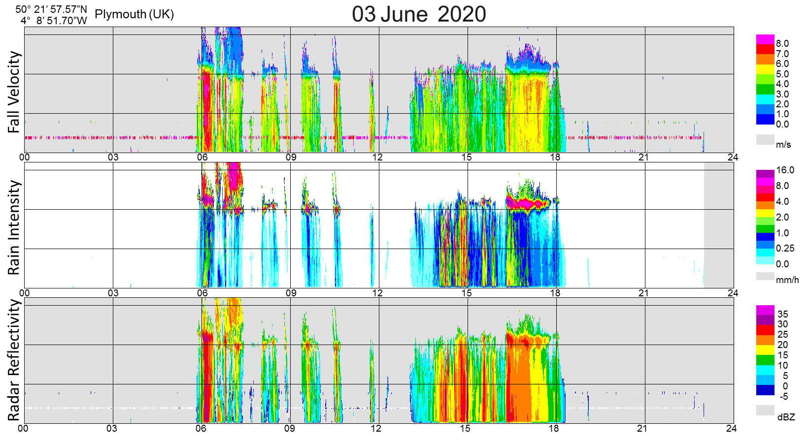Select the "3.0" legend value
The height and width of the screenshot is (443, 808).
782,94
